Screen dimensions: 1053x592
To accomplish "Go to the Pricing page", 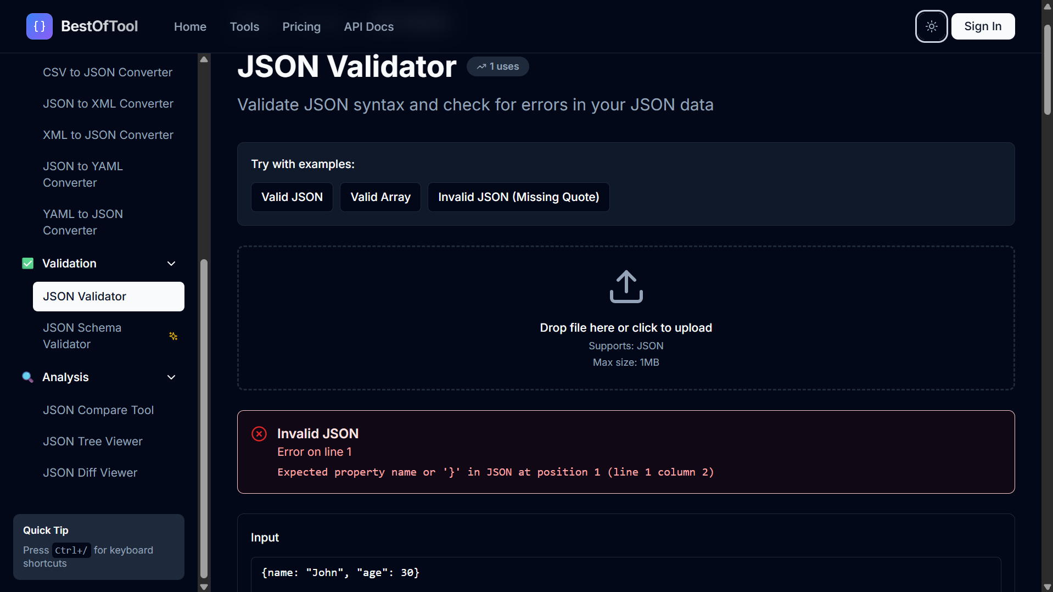I will (301, 26).
